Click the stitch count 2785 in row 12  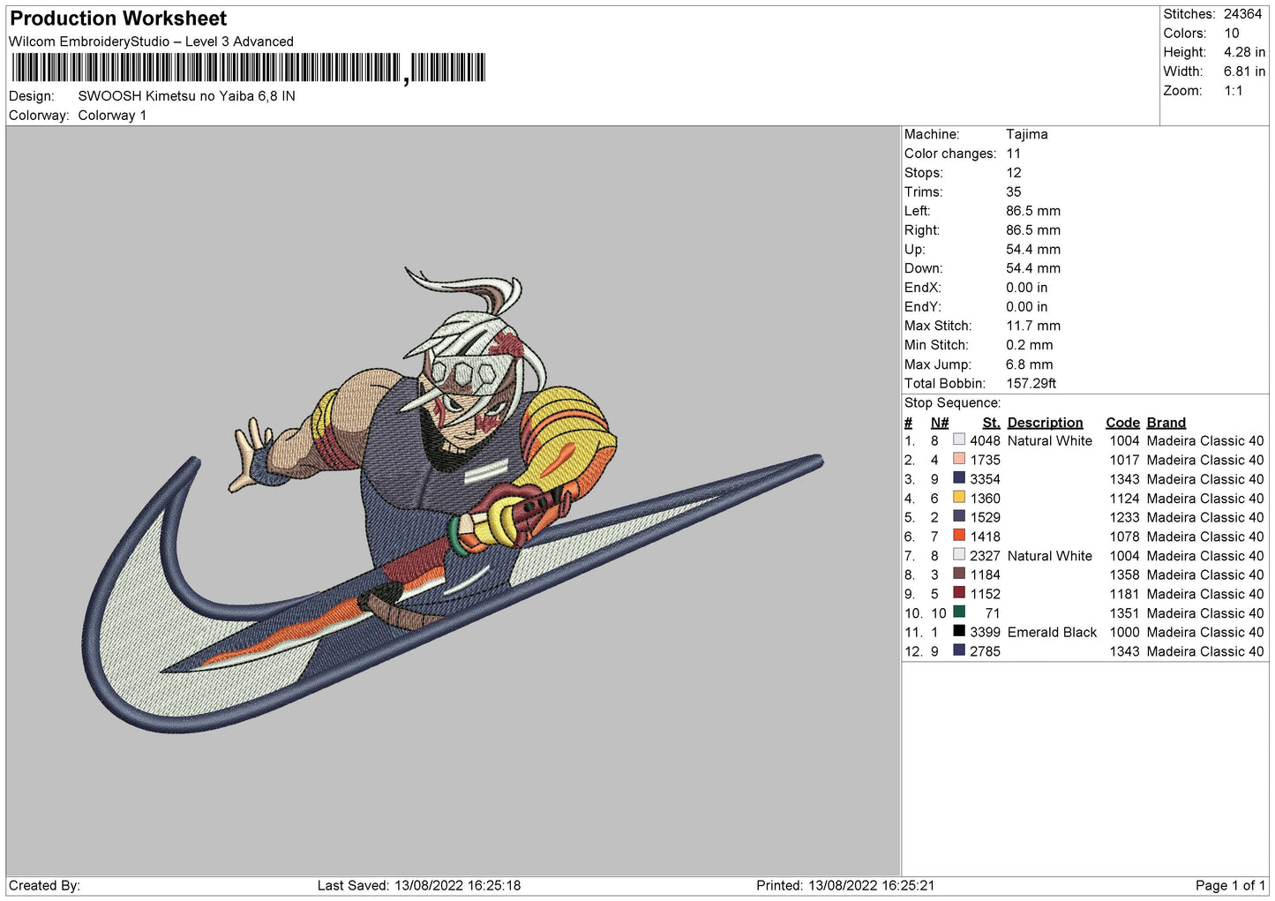[985, 650]
